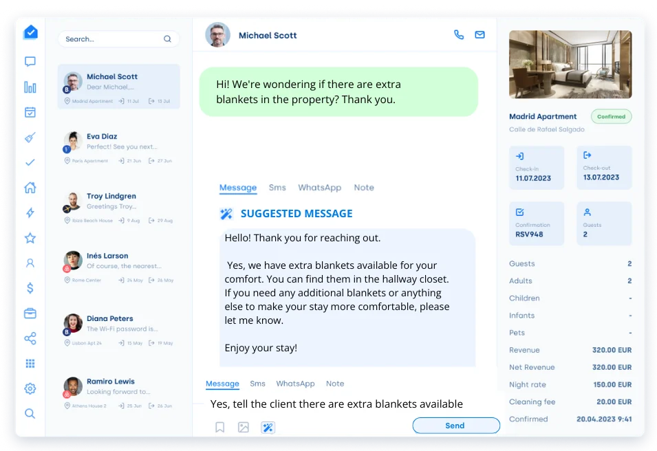657x451 pixels.
Task: Open the dollar sign finance icon
Action: (30, 288)
